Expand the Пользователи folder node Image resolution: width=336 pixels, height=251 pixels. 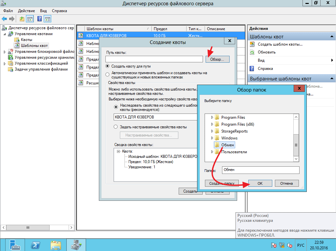click(x=212, y=152)
